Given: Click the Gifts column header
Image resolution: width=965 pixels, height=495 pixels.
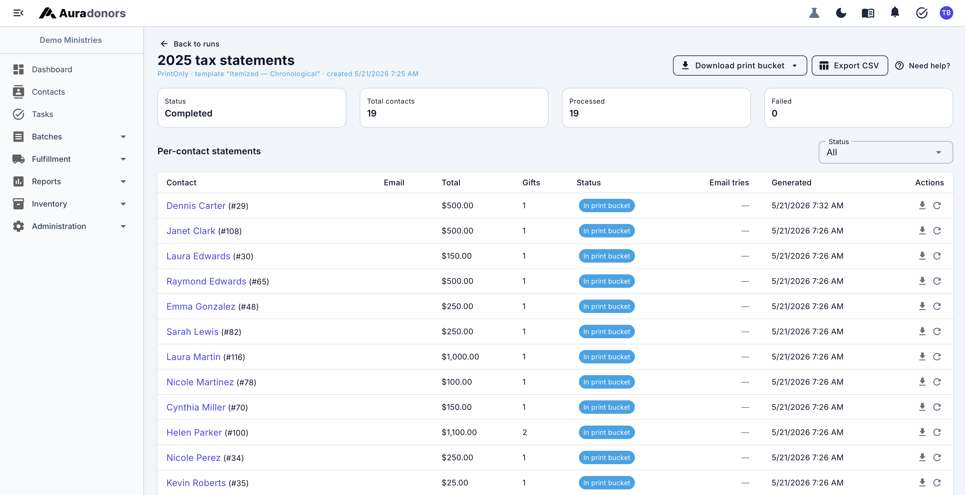Looking at the screenshot, I should point(531,183).
